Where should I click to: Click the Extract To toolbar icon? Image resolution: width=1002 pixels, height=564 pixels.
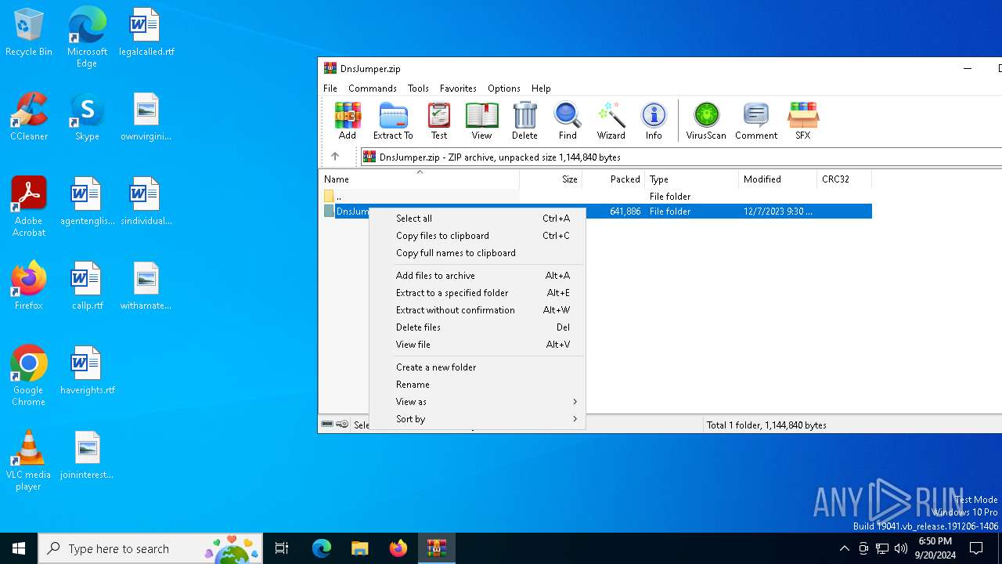click(x=393, y=121)
